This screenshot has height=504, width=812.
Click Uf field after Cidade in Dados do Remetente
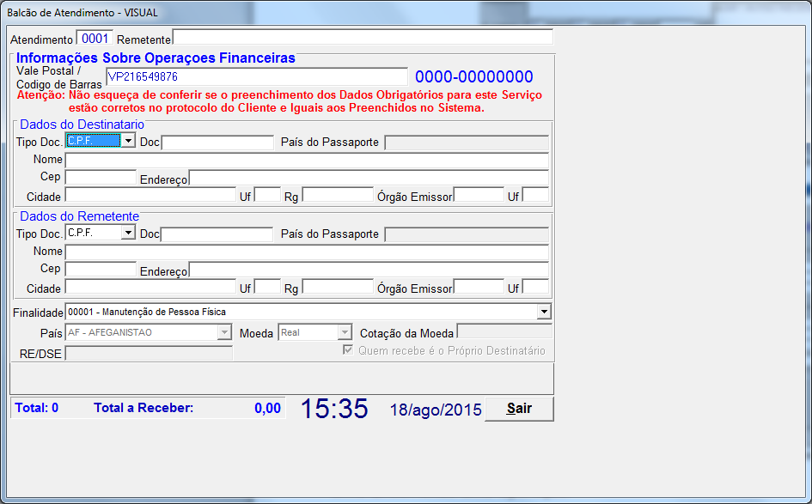[x=268, y=286]
